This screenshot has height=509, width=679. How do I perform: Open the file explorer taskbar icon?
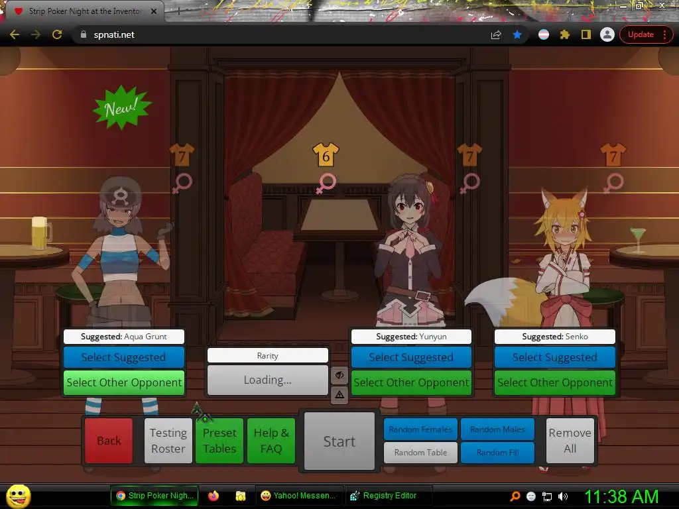click(x=240, y=496)
